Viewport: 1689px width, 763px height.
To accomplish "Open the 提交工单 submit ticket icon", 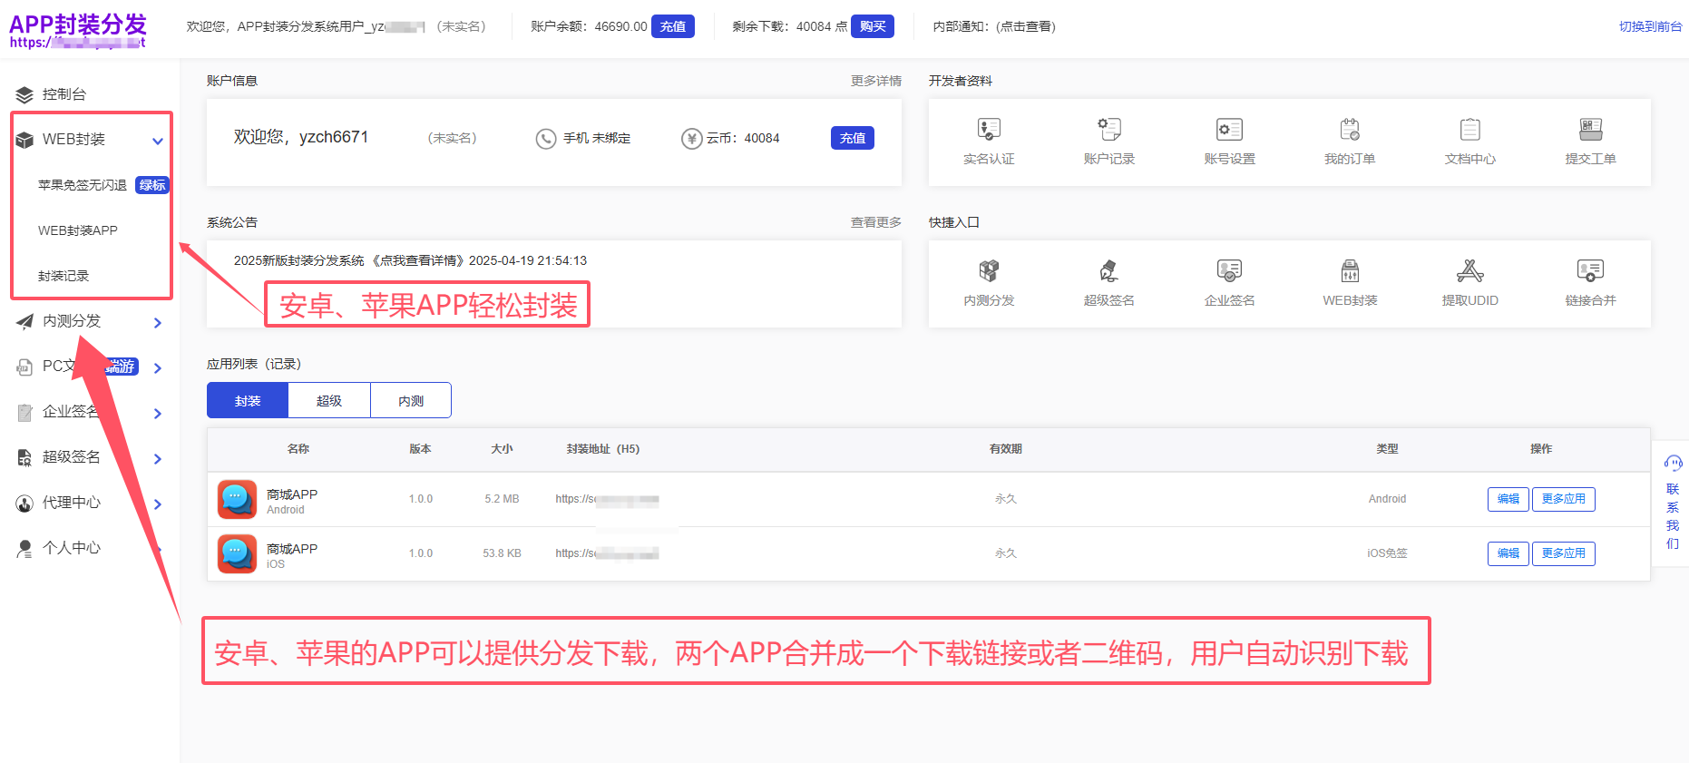I will coord(1590,129).
